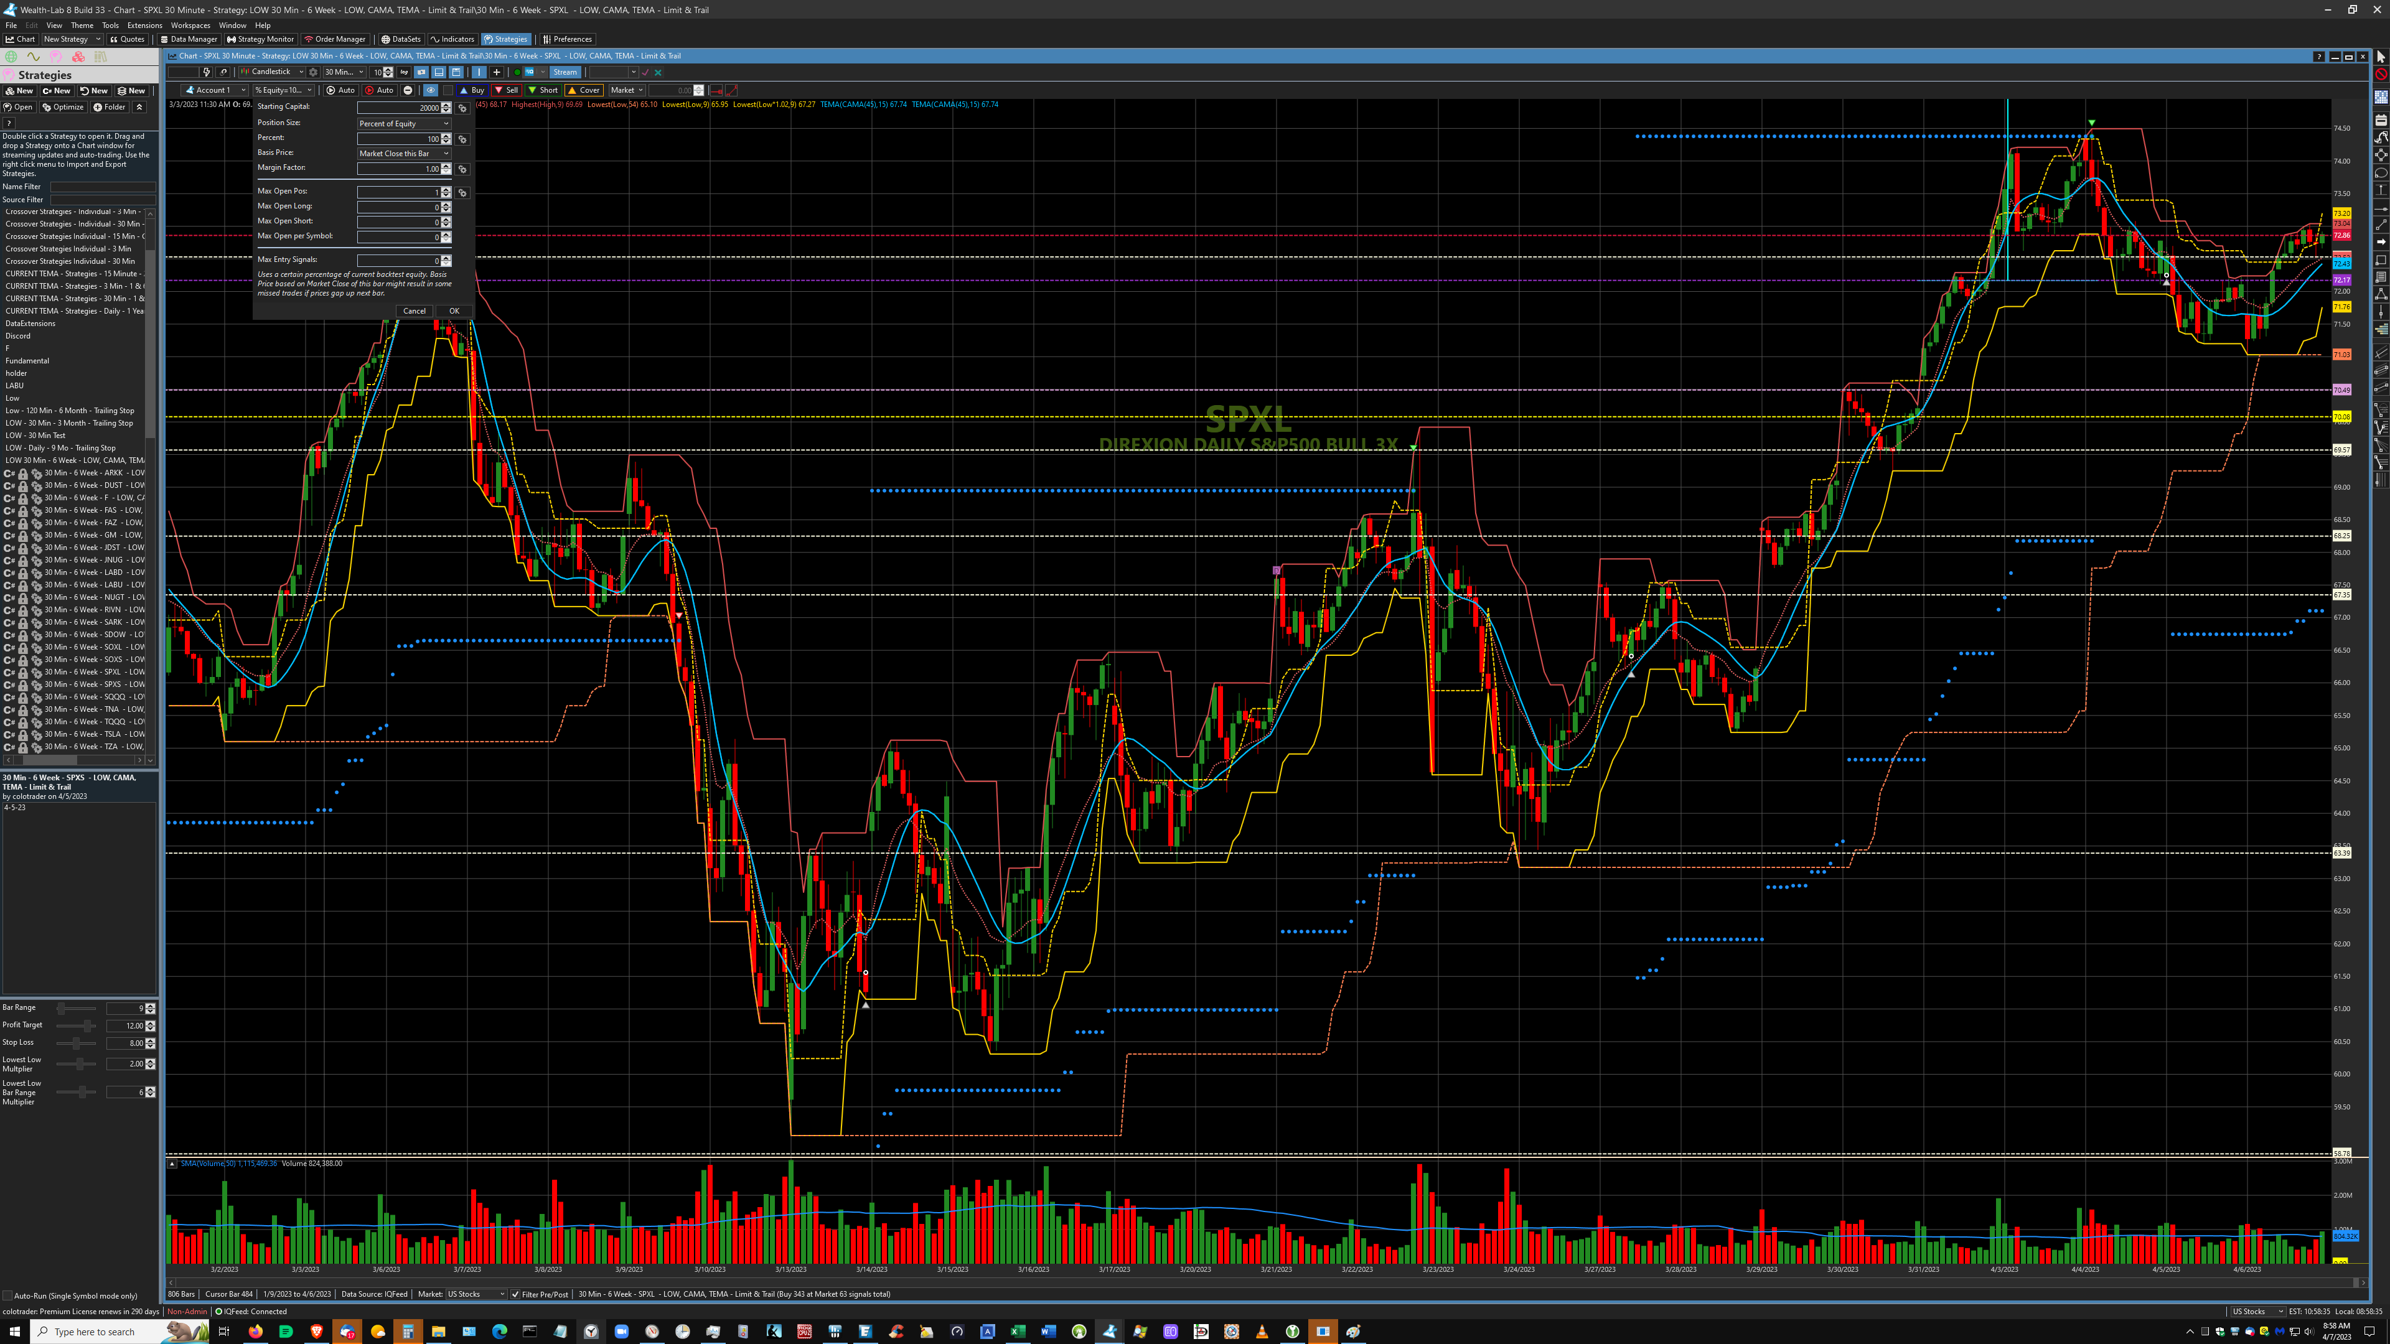Open the Theme menu
Viewport: 2390px width, 1344px height.
point(83,25)
